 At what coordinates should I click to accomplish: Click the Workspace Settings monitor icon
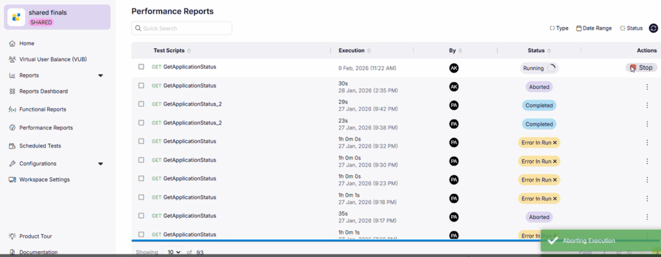(12, 180)
